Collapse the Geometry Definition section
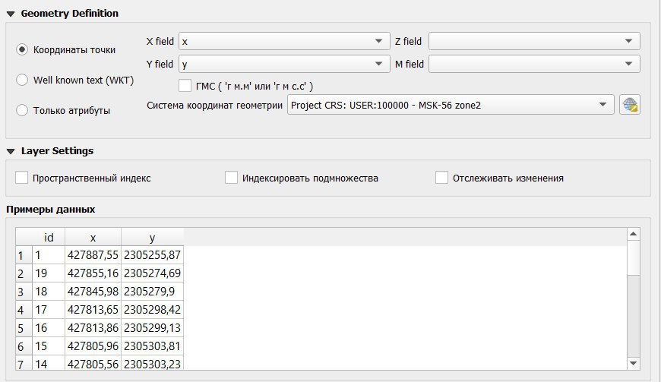The height and width of the screenshot is (382, 661). point(11,14)
